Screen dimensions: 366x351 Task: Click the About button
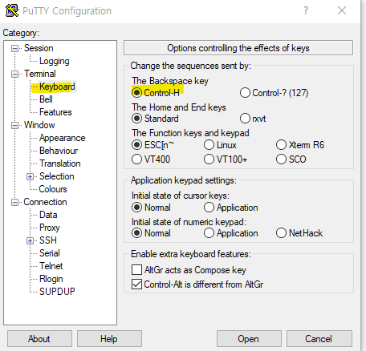pos(39,339)
